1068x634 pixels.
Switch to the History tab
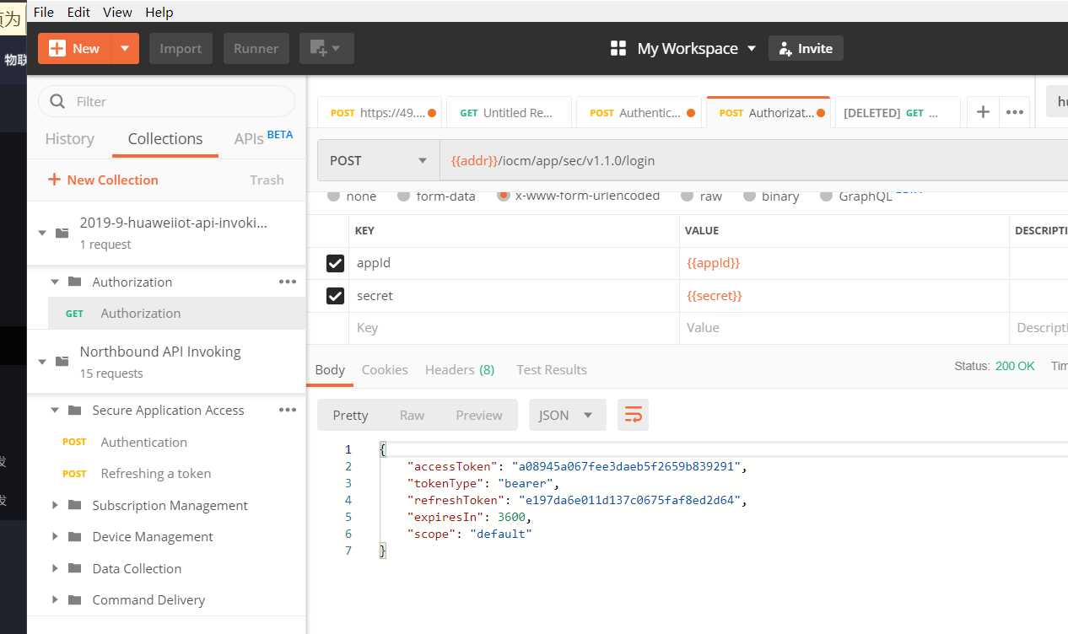click(69, 139)
